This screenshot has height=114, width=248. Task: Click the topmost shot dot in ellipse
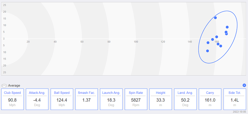[215, 18]
